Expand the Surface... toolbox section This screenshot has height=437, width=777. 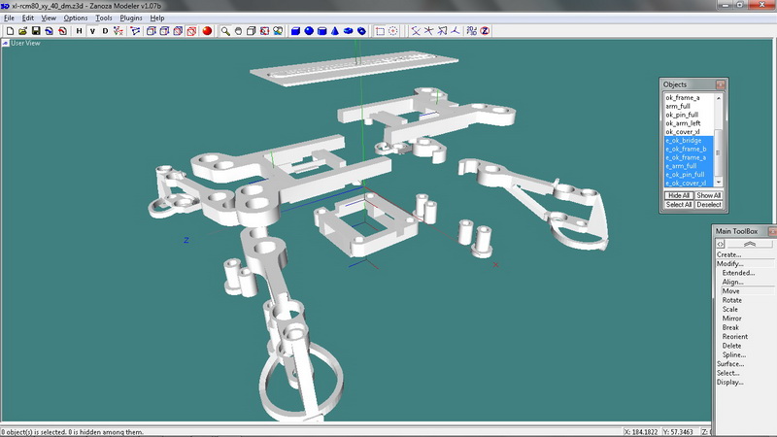point(731,364)
